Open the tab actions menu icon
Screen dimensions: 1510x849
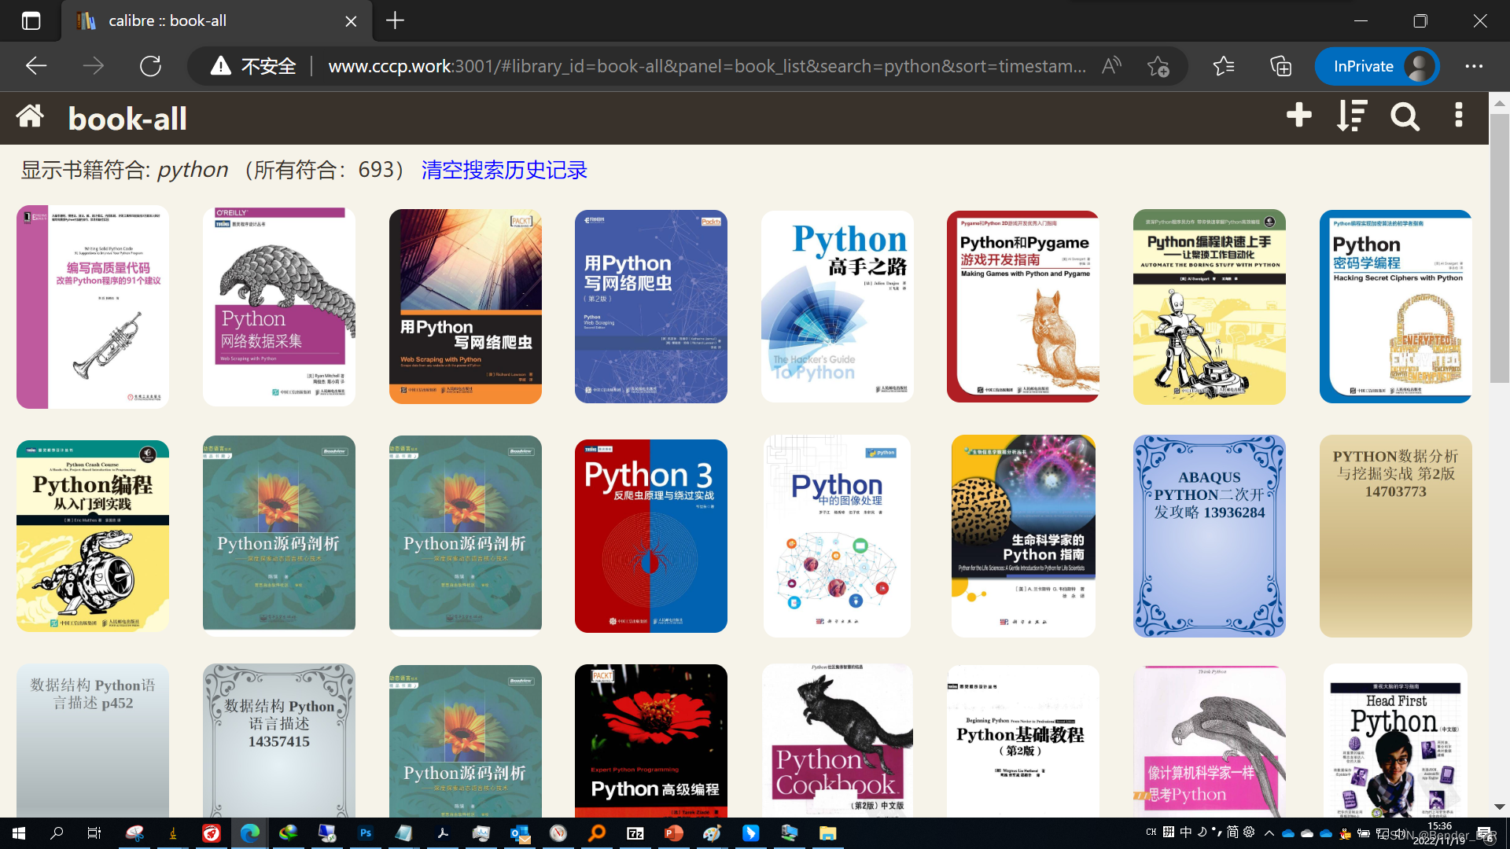[x=31, y=21]
